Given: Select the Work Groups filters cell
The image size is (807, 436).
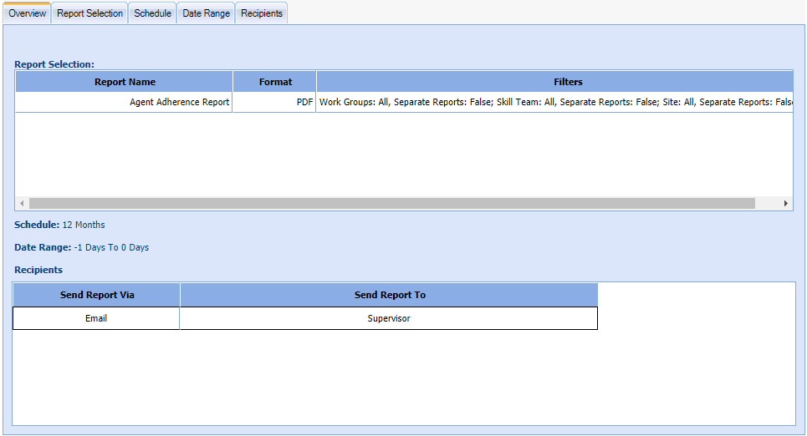Looking at the screenshot, I should (555, 103).
